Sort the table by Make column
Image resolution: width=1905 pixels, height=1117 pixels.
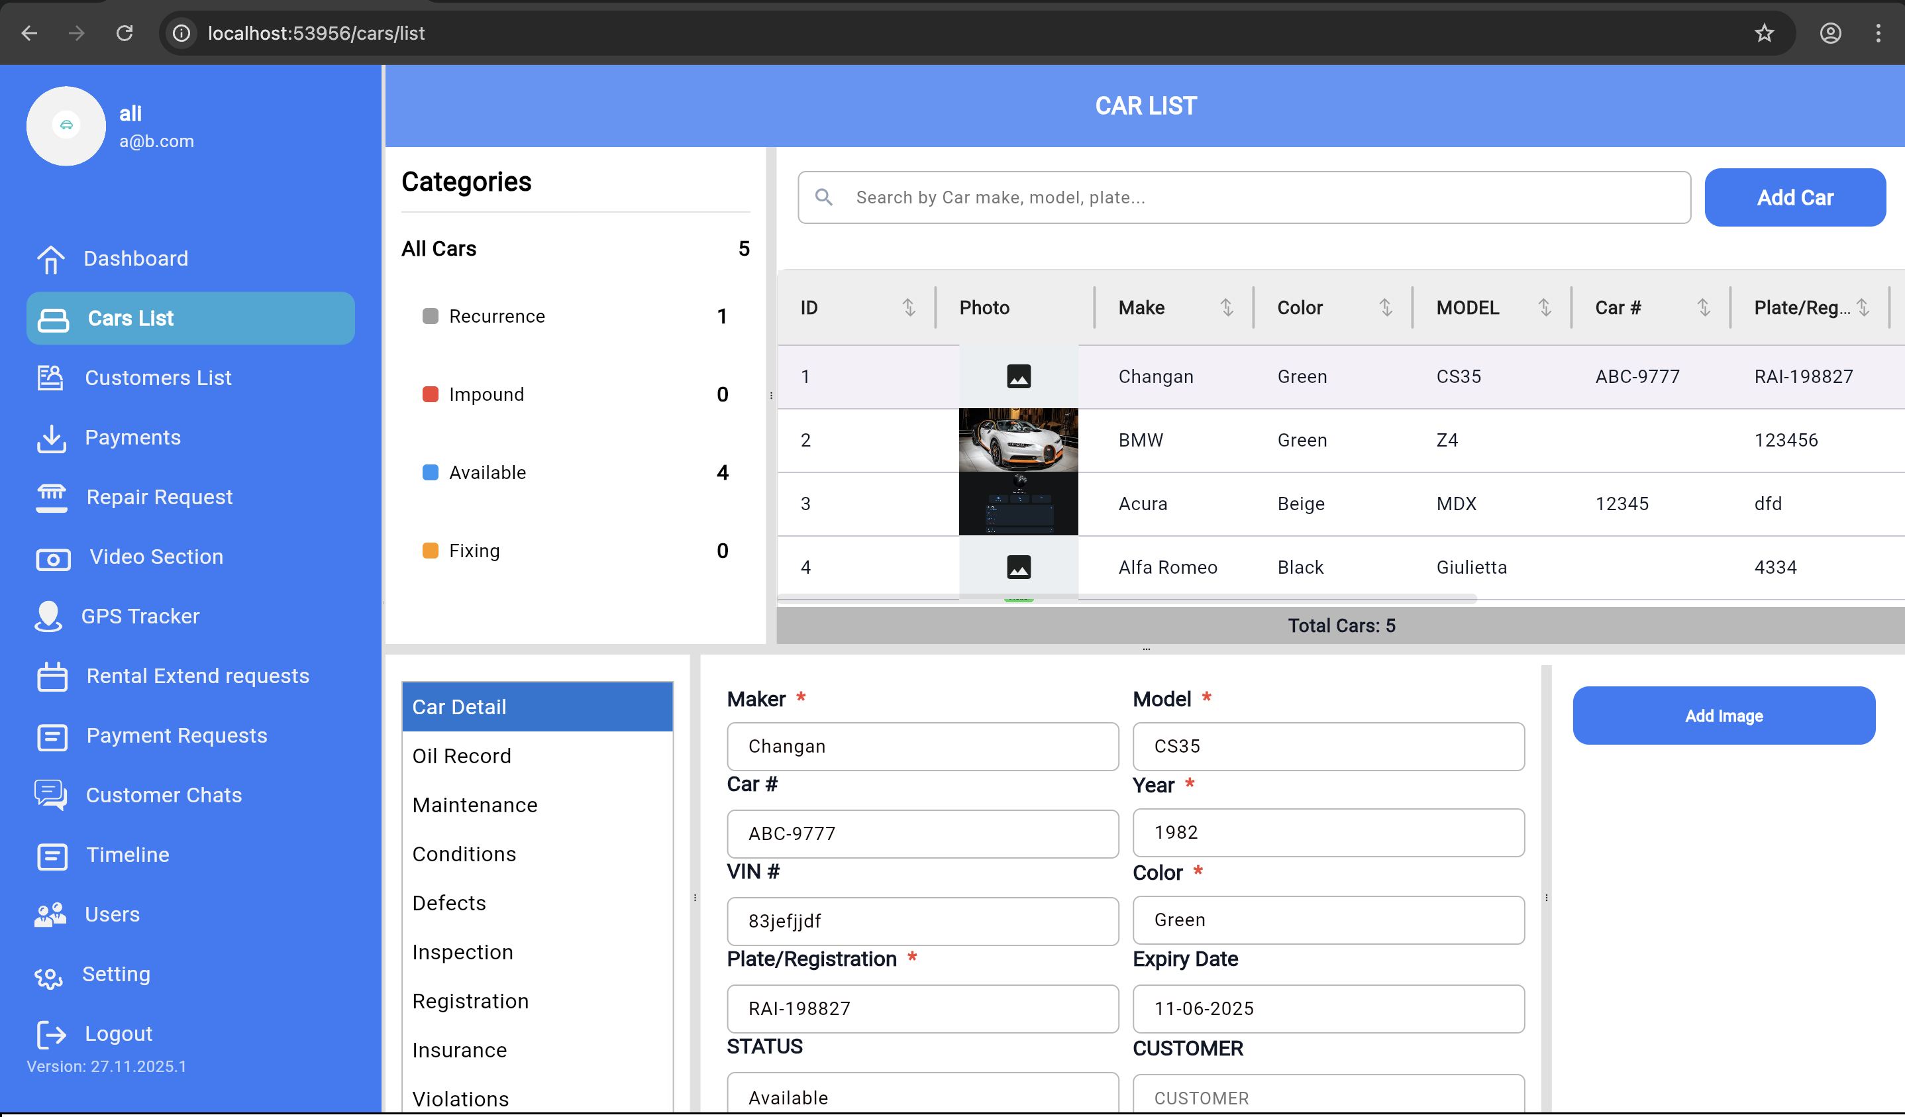1226,308
